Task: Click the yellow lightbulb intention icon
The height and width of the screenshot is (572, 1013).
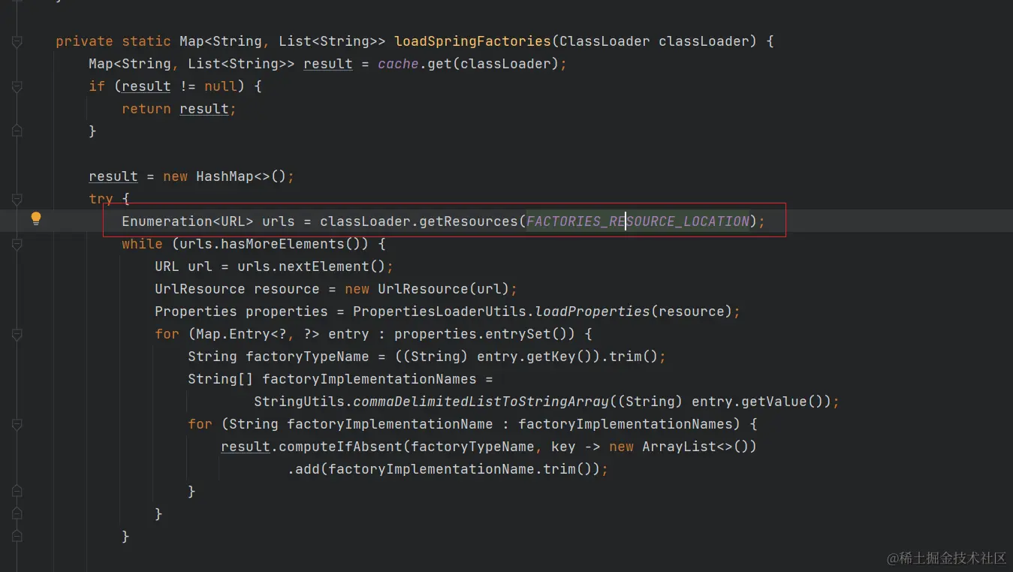Action: [x=35, y=219]
